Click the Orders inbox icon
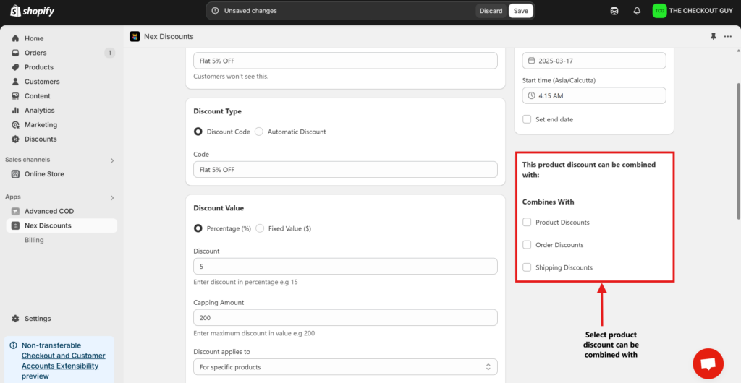 (x=16, y=53)
